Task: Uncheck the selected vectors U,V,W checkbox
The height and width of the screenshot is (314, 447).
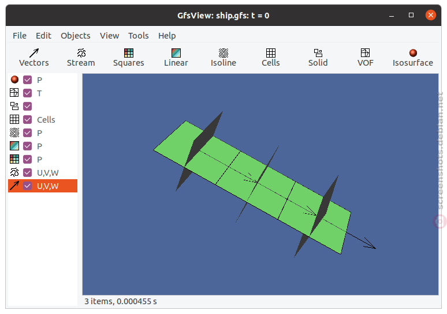Action: [x=27, y=186]
